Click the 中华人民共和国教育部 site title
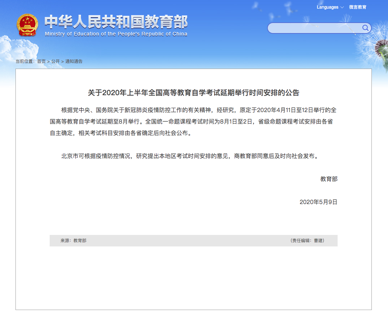388x319 pixels. tap(116, 22)
